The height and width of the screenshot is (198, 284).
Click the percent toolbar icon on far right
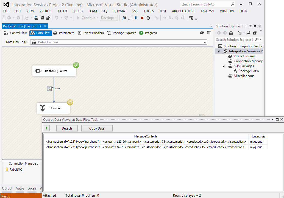(191, 18)
